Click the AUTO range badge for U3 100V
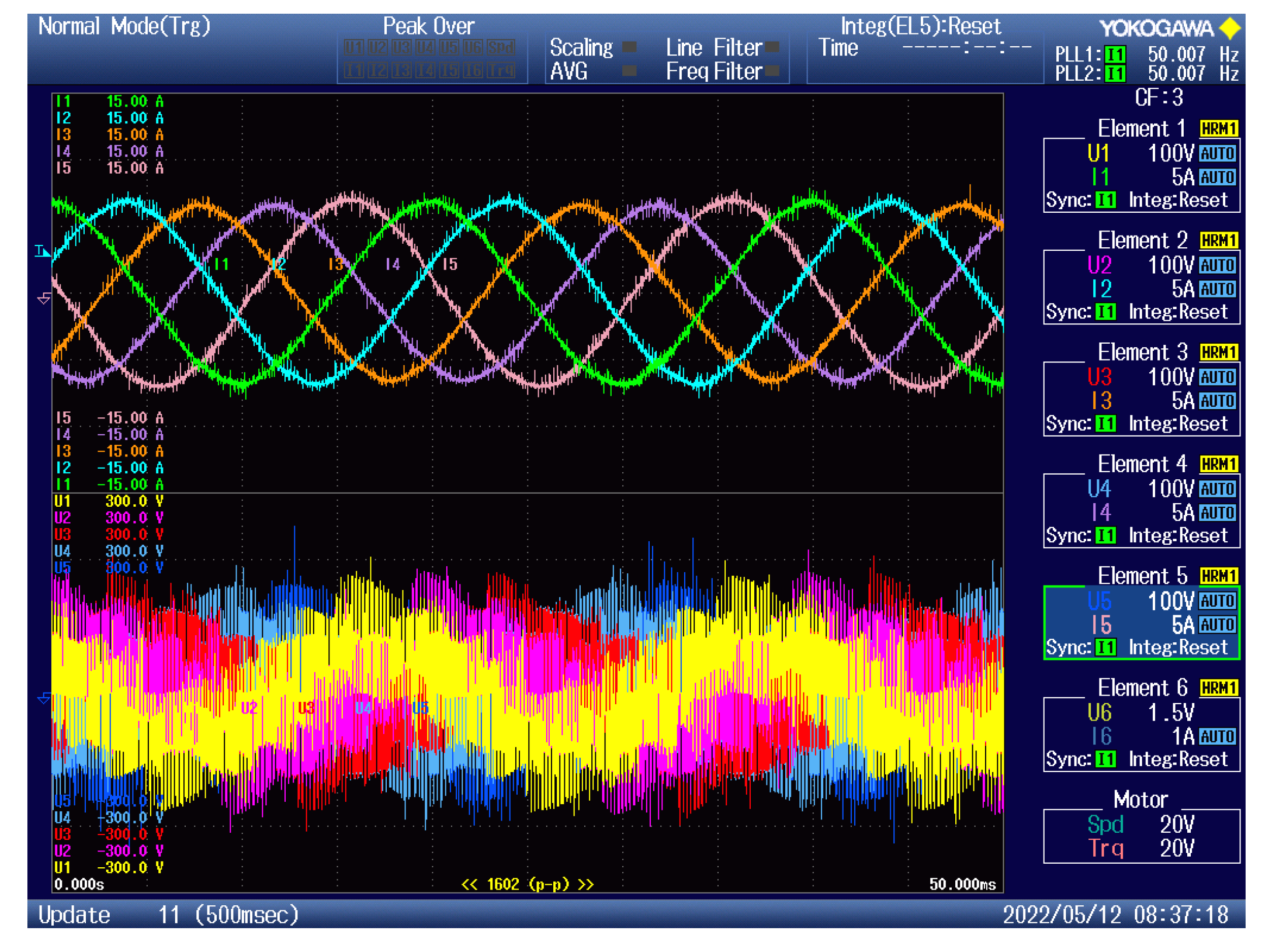1272x950 pixels. tap(1217, 377)
